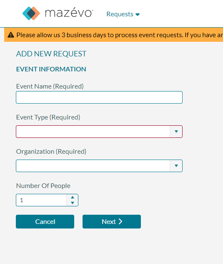Click inside the Event Type combo box
223x264 pixels.
[93, 132]
